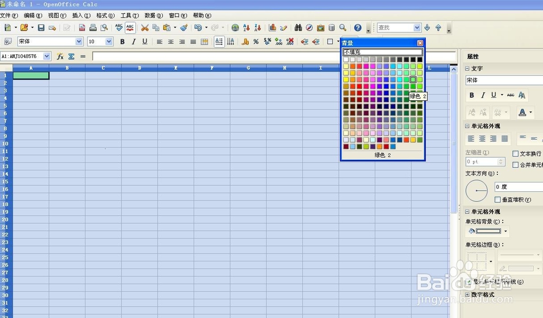Click the 0 度 rotation angle field
543x318 pixels.
(x=519, y=187)
